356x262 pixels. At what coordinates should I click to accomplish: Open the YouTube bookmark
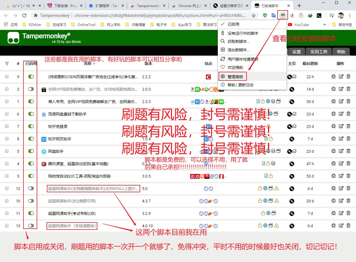298,25
